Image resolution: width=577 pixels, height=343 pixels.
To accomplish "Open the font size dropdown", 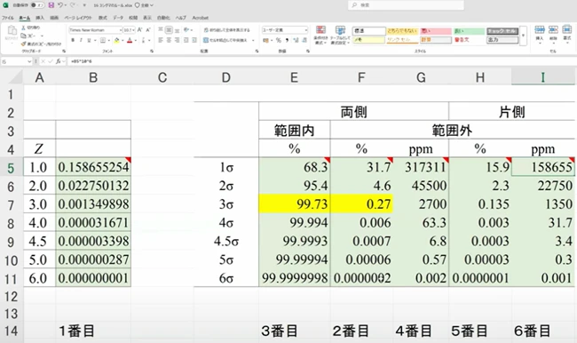I will click(x=133, y=30).
